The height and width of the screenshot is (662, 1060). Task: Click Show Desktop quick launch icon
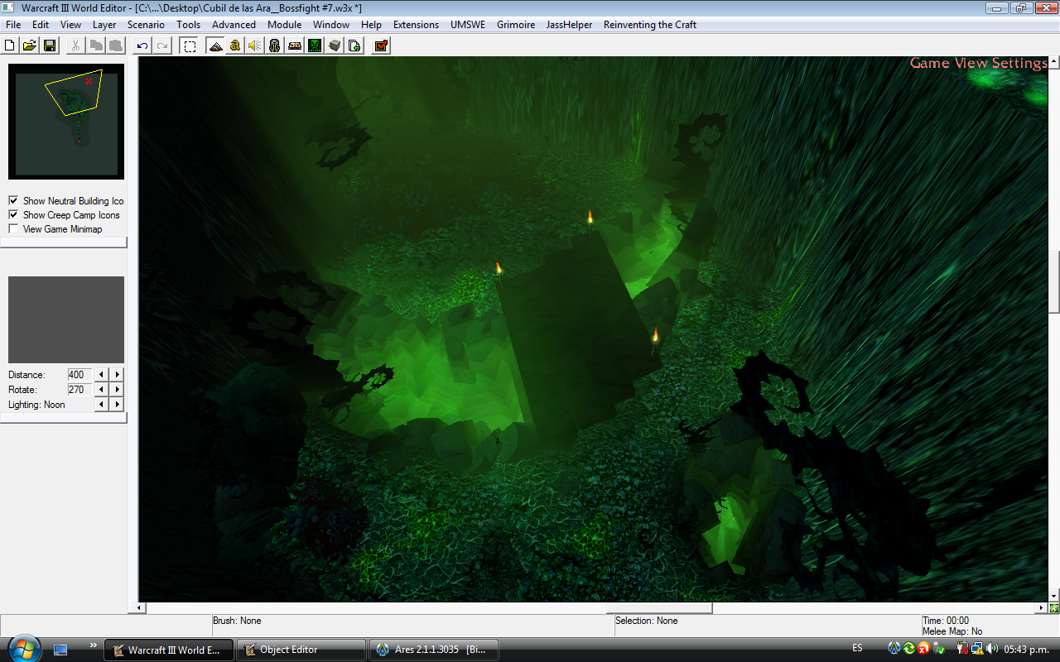pos(60,650)
